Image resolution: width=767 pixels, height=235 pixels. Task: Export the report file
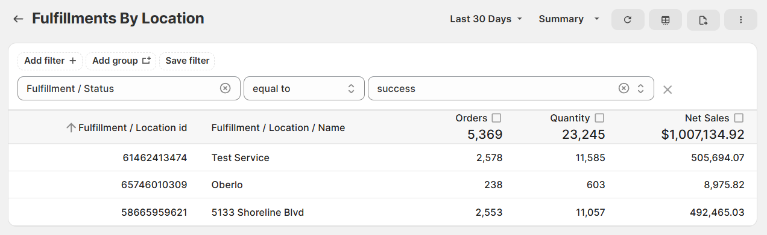(x=703, y=20)
